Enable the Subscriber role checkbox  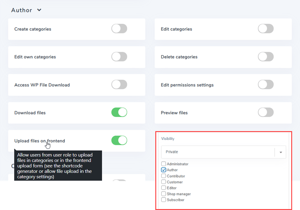[164, 200]
